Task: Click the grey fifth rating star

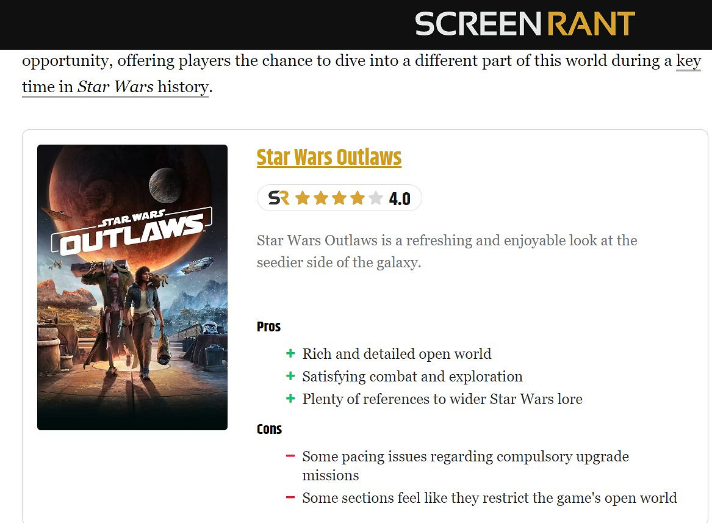Action: 376,198
